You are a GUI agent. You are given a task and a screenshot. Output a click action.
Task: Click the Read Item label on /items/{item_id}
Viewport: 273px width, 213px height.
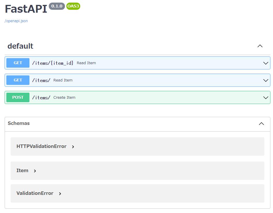tap(86, 63)
